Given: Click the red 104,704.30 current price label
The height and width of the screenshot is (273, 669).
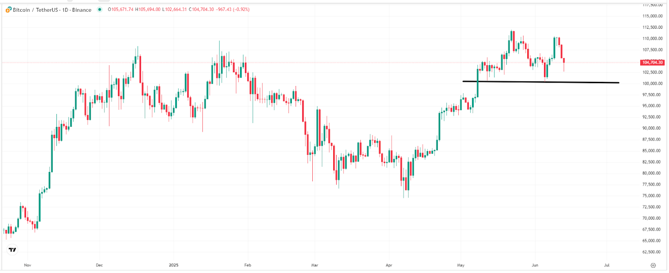Looking at the screenshot, I should (652, 63).
